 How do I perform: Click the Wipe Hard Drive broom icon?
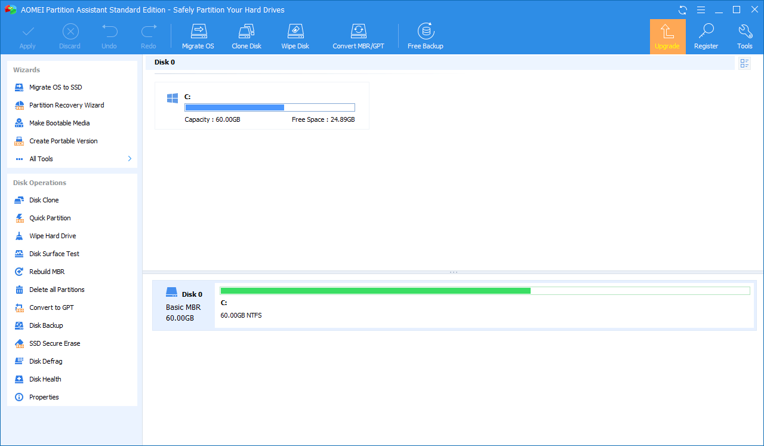[19, 236]
